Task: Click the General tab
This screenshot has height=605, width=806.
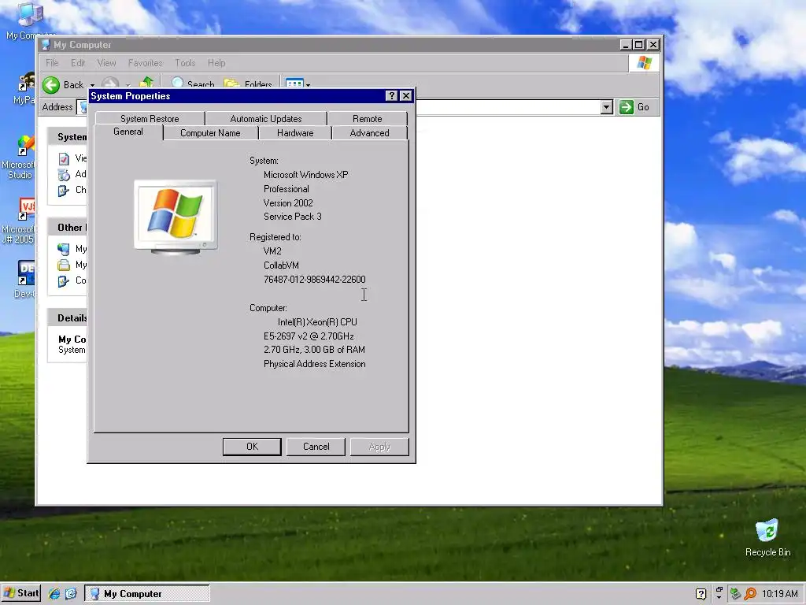Action: click(x=128, y=132)
